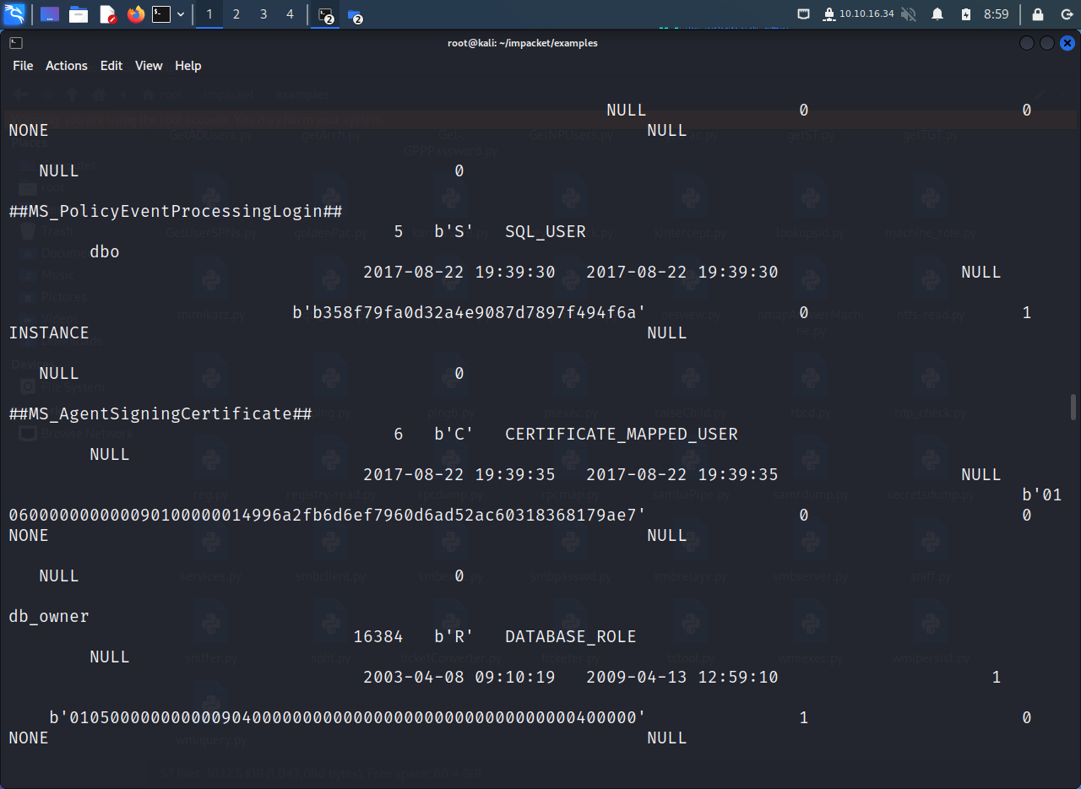Switch to workspace 1
The width and height of the screenshot is (1081, 789).
pyautogui.click(x=209, y=14)
